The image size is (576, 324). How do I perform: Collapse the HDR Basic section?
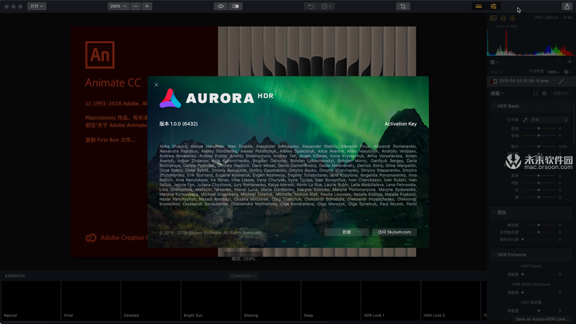point(494,106)
